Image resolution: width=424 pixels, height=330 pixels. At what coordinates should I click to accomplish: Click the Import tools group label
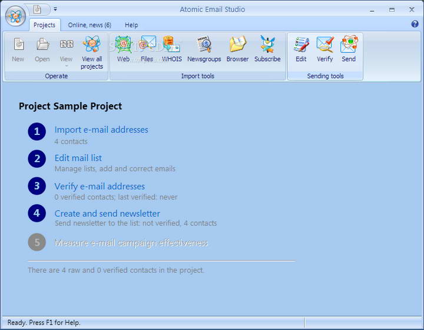(198, 76)
